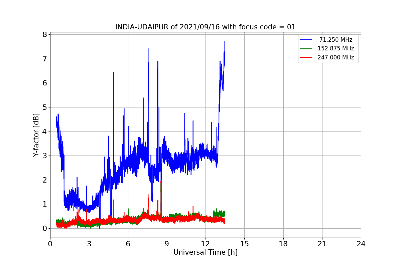Screen dimensions: 401x267
Task: Click the plot title INDIA-UDAIPUR of 2021/09/16
Action: 205,27
